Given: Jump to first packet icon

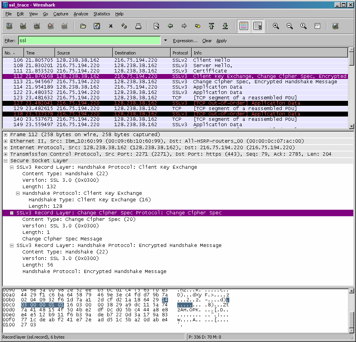Looking at the screenshot, I should (211, 26).
